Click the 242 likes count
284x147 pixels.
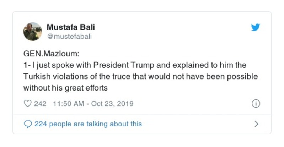(40, 104)
